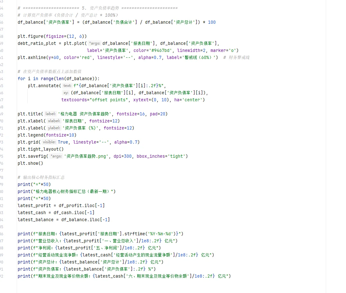The image size is (346, 293).
Task: Click the plt.annotate function name
Action: click(x=43, y=86)
